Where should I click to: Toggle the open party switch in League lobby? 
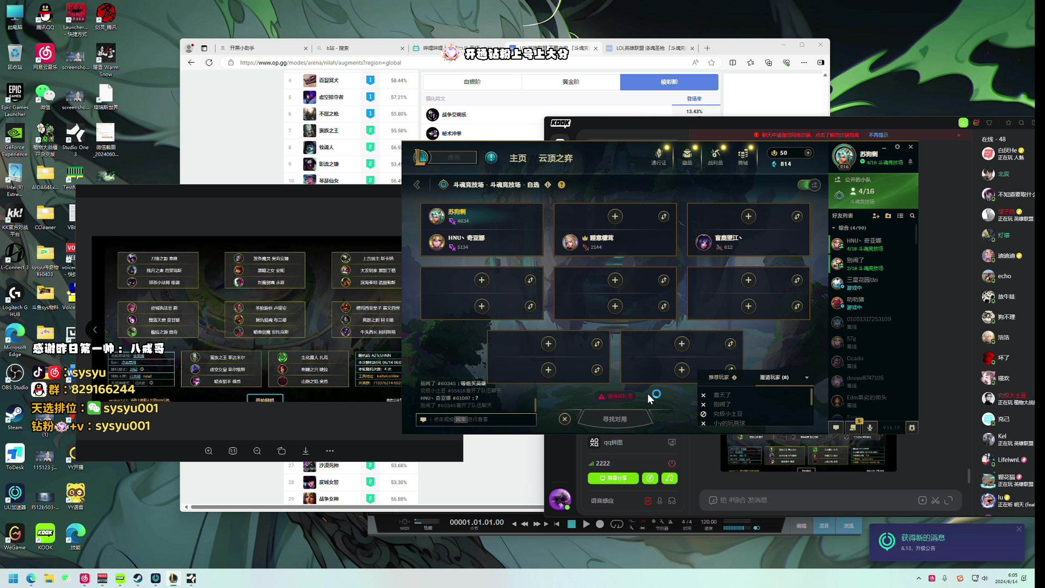pyautogui.click(x=809, y=185)
